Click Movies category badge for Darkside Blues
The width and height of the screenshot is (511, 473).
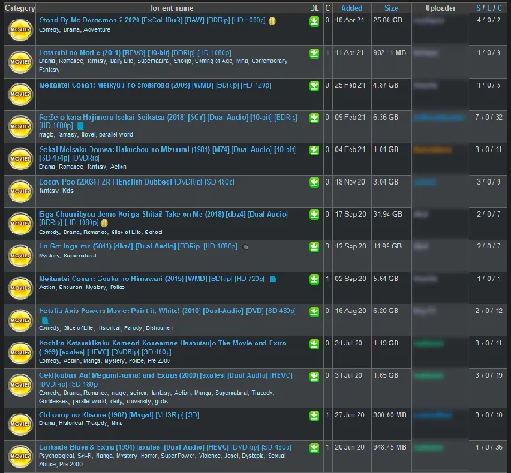point(20,456)
